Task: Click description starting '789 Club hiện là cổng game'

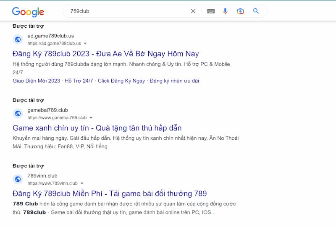Action: (x=124, y=208)
